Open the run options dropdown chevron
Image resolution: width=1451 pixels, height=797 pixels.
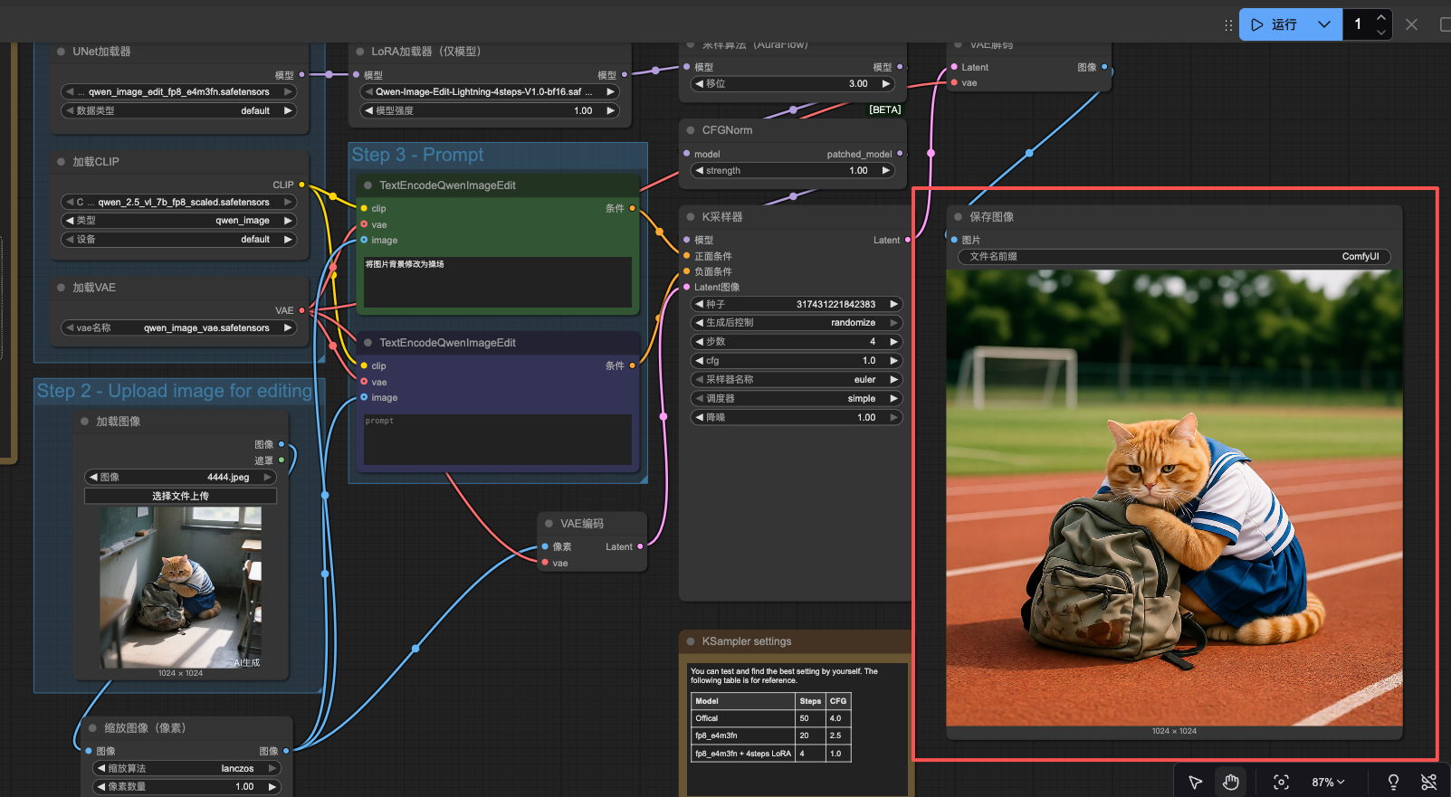point(1324,24)
